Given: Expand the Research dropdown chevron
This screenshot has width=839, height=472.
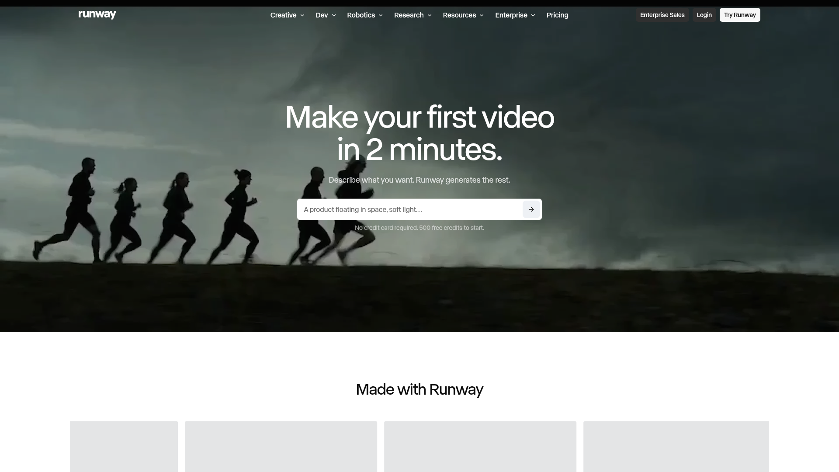Looking at the screenshot, I should [x=430, y=15].
